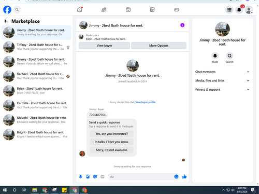This screenshot has width=259, height=194.
Task: Expand Media, files and links section
Action: (x=222, y=80)
